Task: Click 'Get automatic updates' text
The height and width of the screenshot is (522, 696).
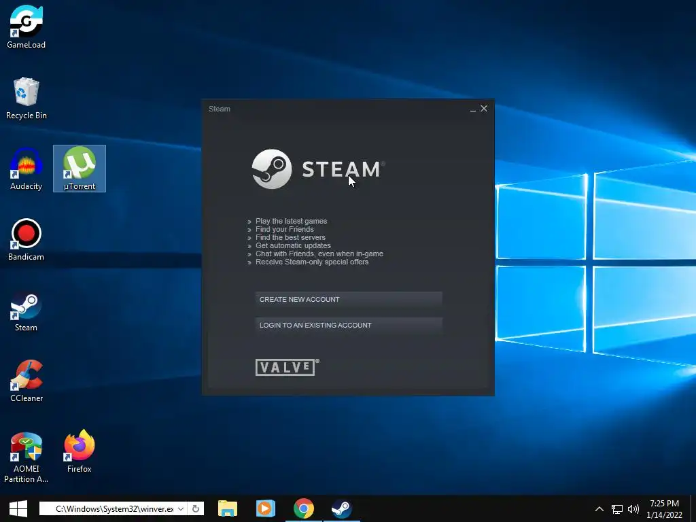Action: pos(293,245)
